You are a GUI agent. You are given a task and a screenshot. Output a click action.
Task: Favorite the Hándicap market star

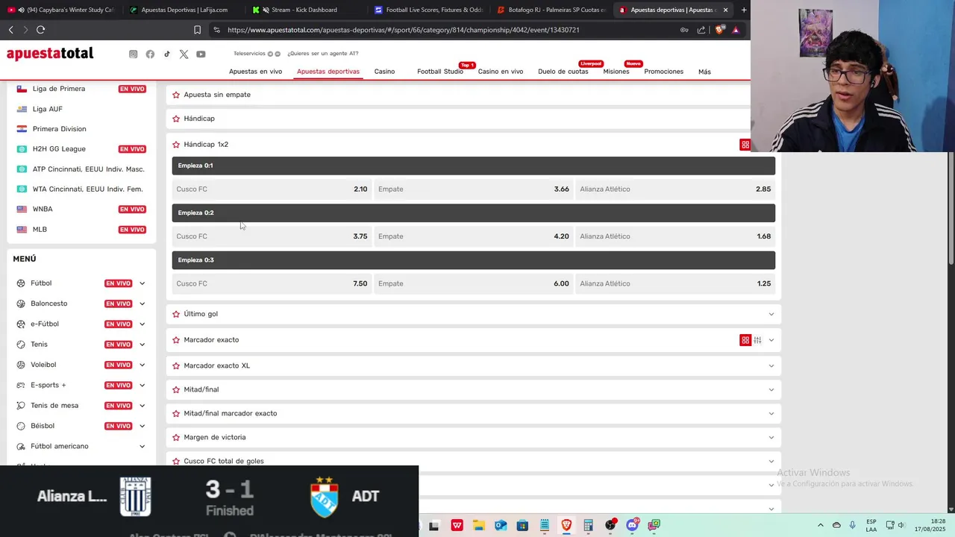pos(176,119)
